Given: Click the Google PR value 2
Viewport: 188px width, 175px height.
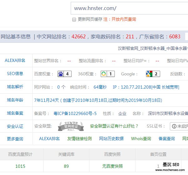Looking at the screenshot, I should point(156,74).
